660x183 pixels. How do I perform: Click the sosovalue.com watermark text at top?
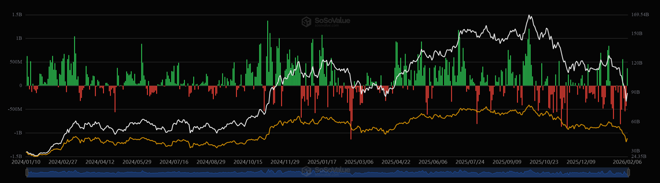click(326, 25)
